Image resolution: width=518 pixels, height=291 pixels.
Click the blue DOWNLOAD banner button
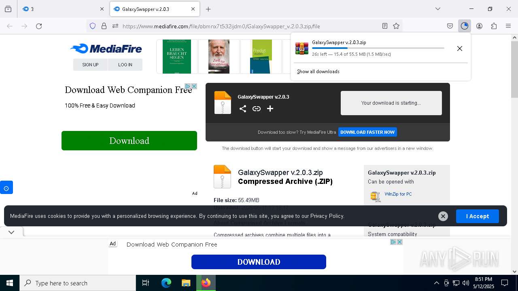[x=259, y=262]
